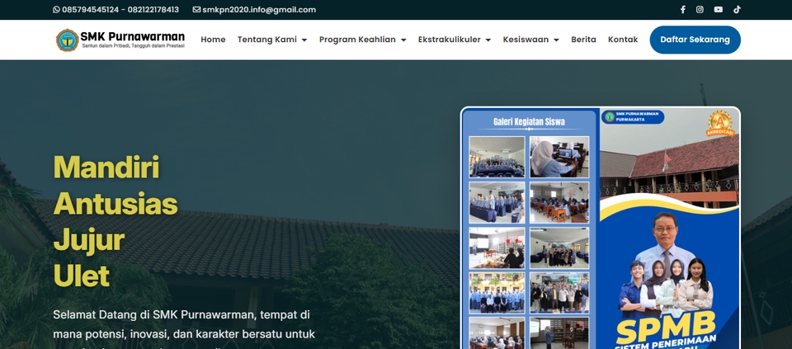Click the phone number 085794545124
This screenshot has width=792, height=349.
91,10
